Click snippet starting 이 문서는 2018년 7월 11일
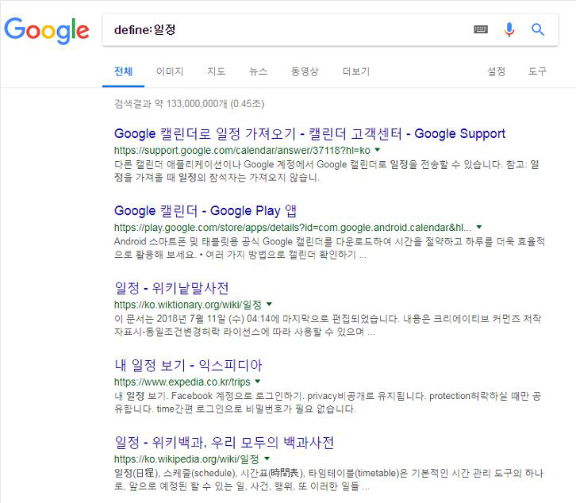 328,325
